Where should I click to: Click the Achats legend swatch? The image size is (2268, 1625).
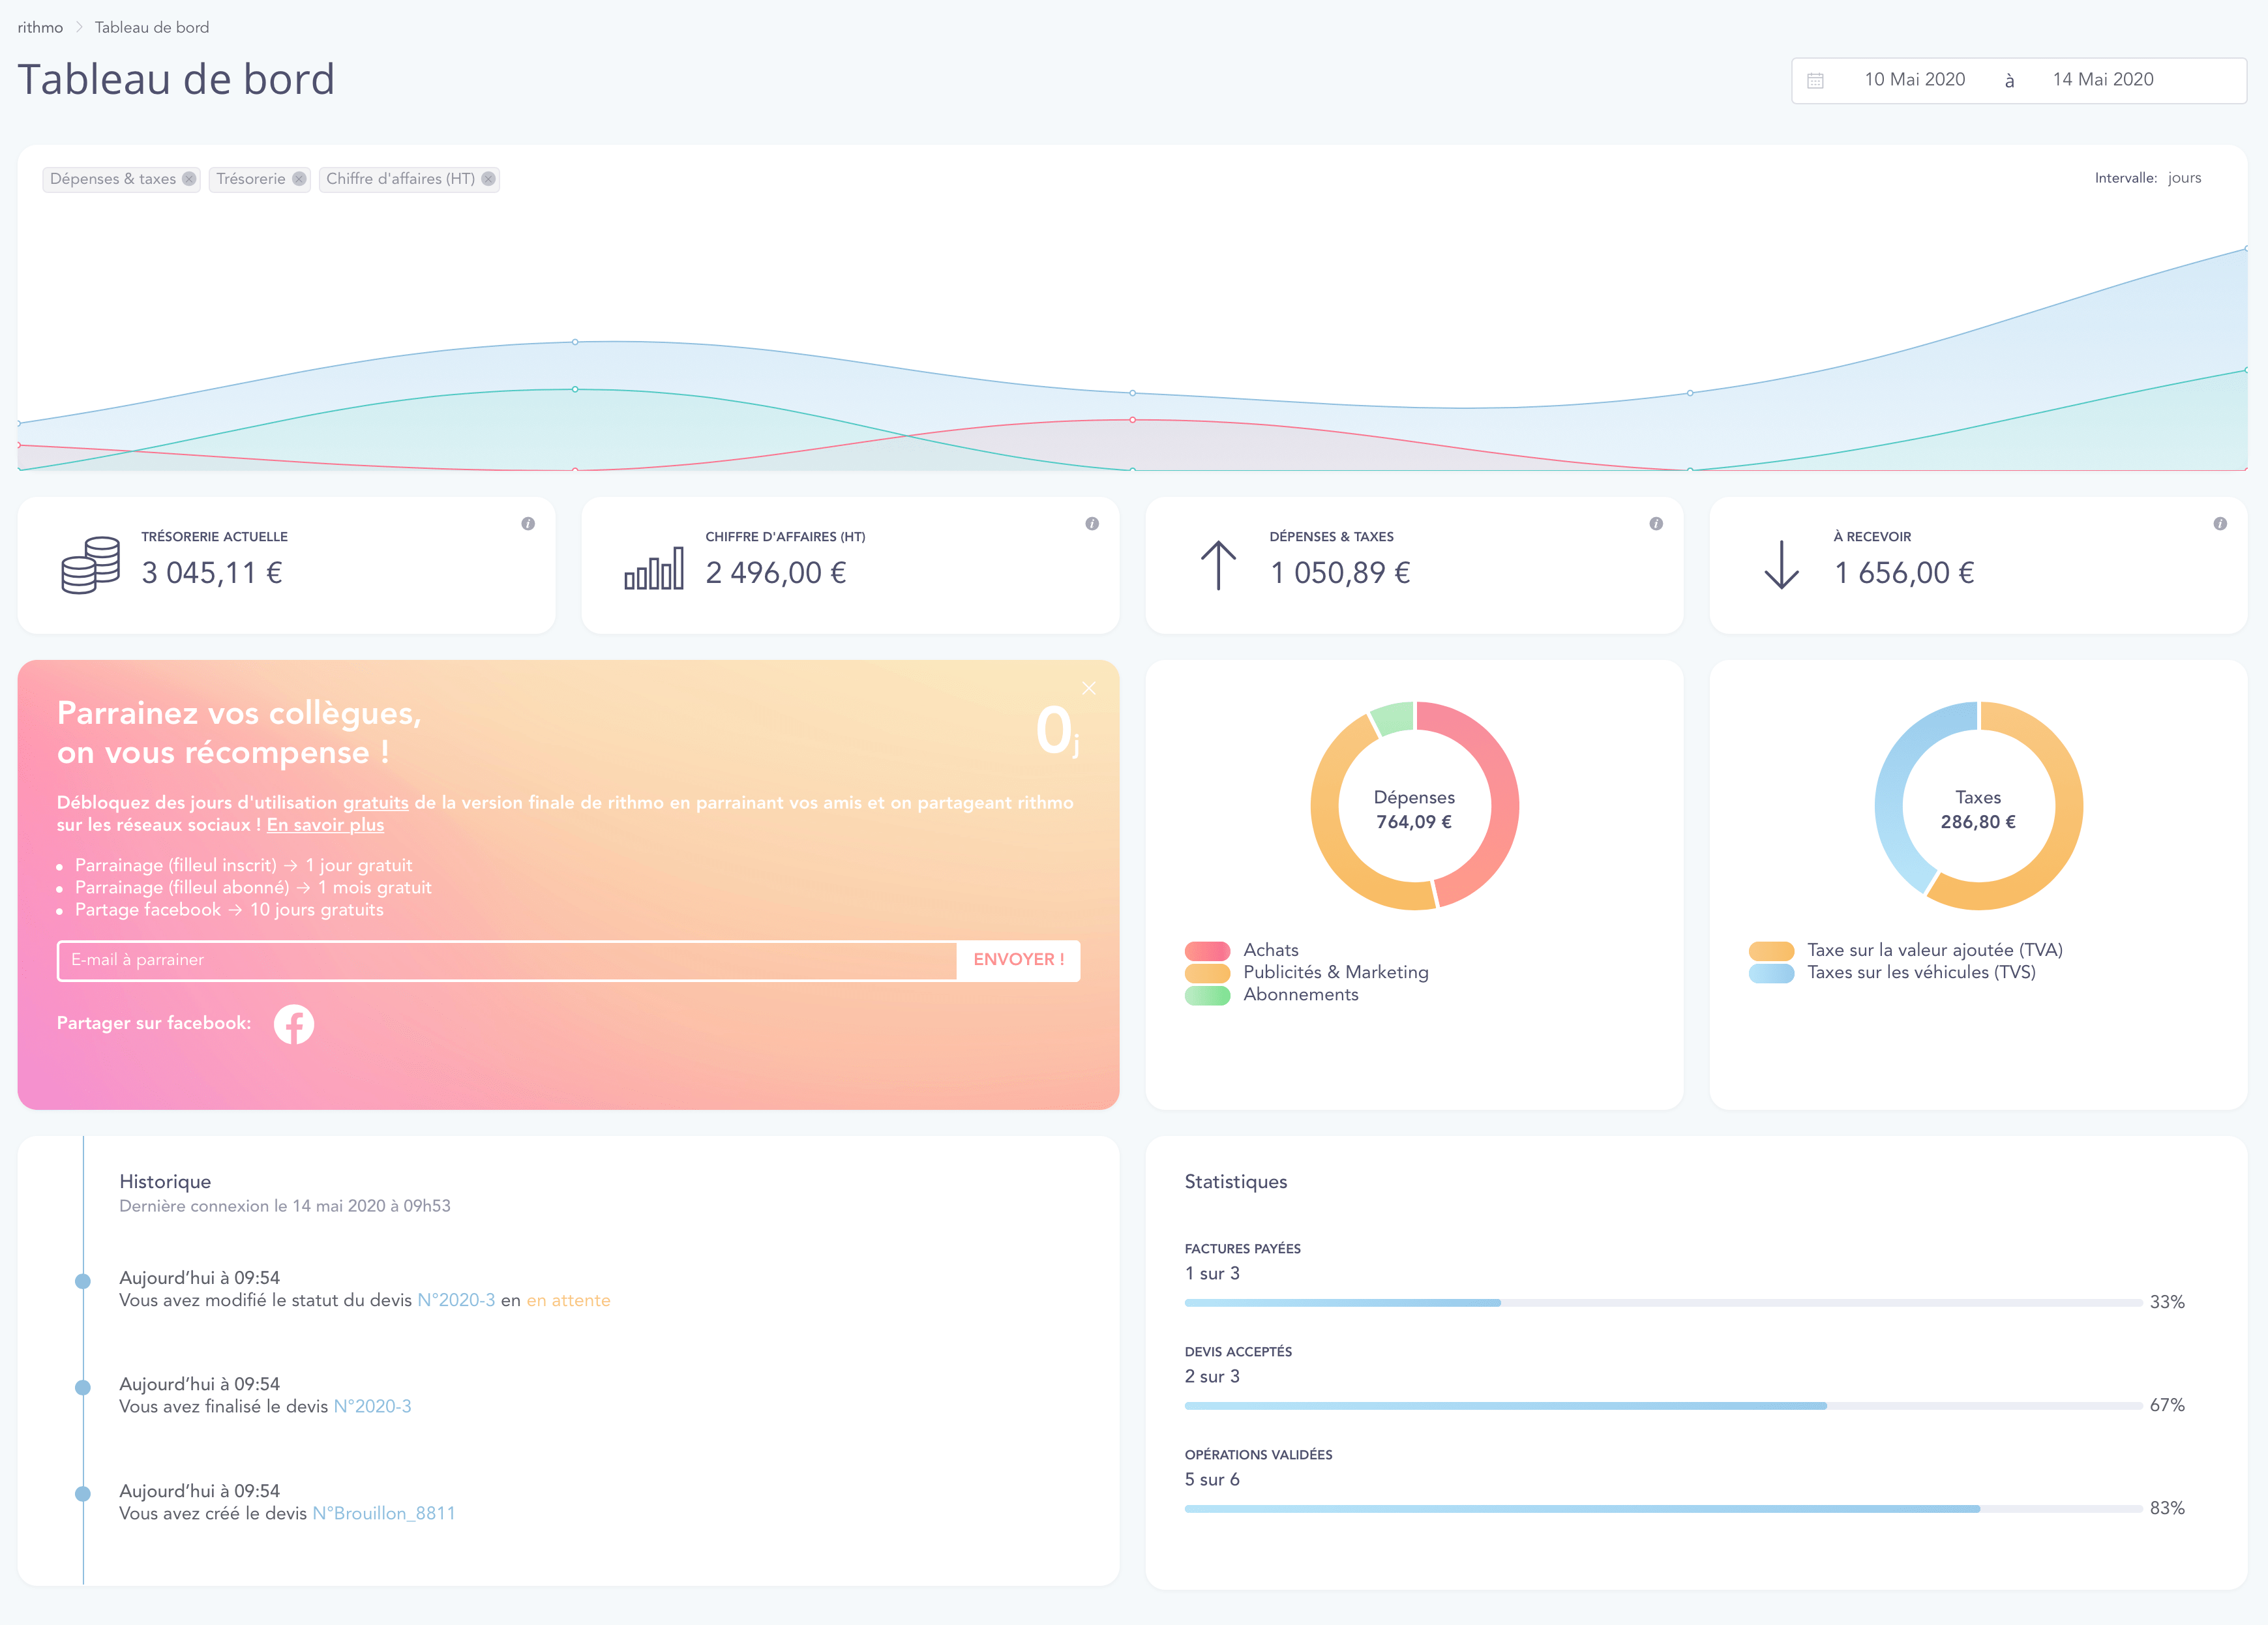tap(1207, 950)
